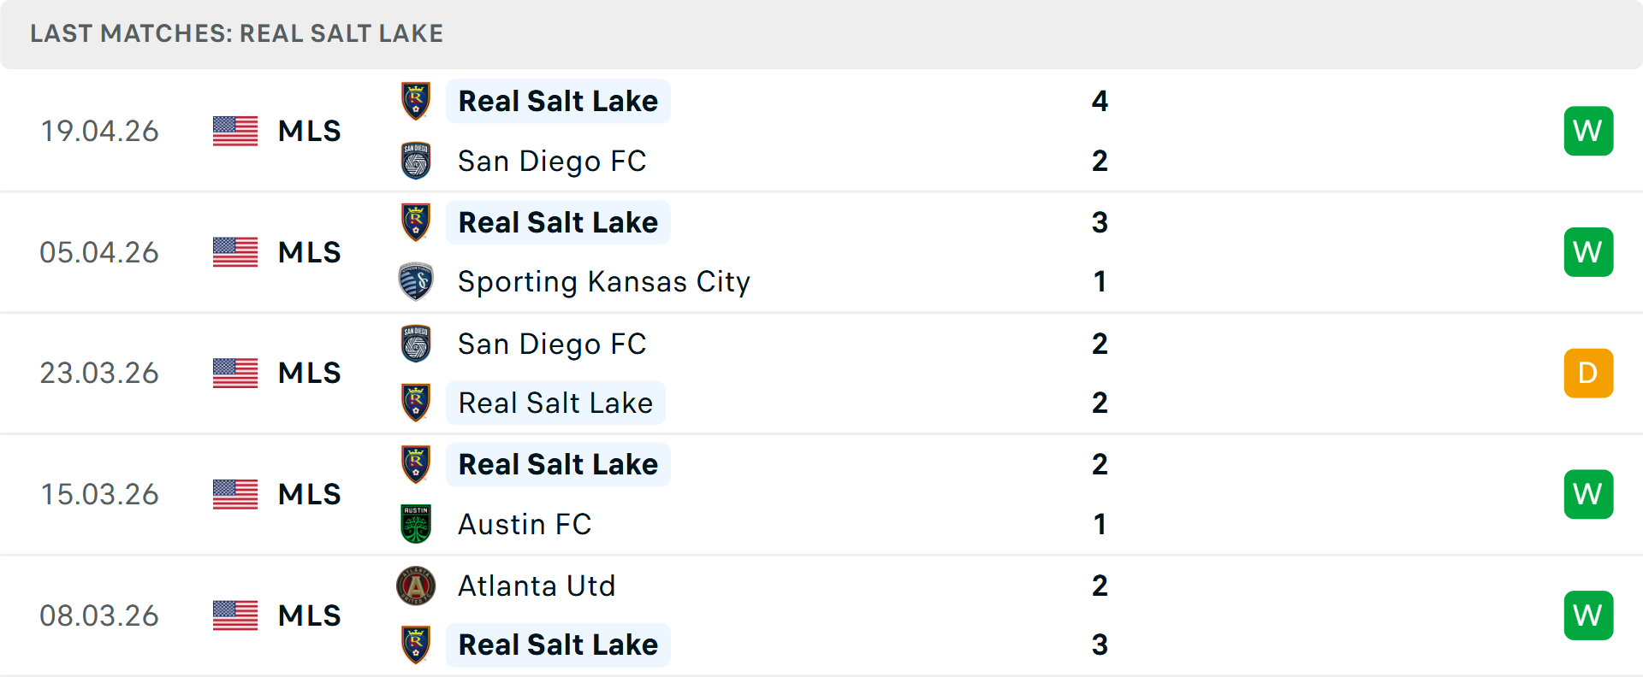
Task: Click the Real Salt Lake crest in the bottom row
Action: [415, 645]
